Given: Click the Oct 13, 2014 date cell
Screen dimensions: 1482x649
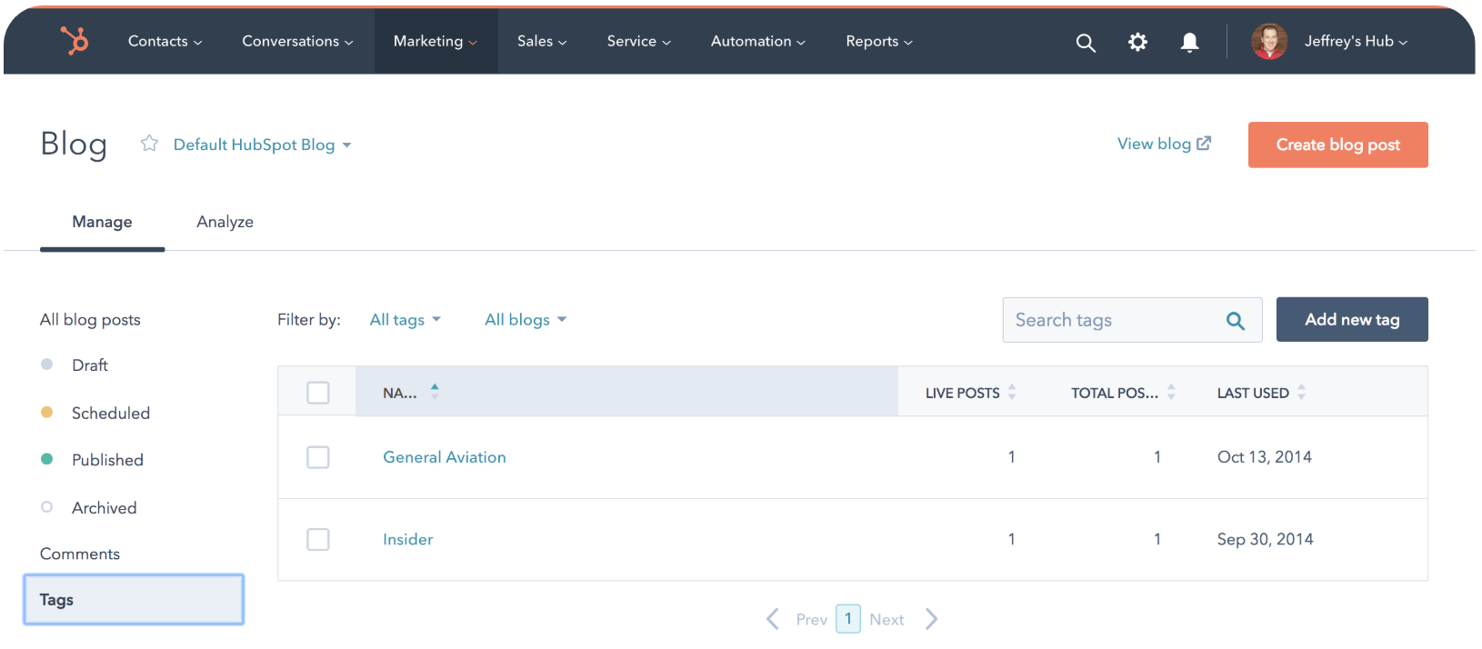Looking at the screenshot, I should coord(1265,457).
